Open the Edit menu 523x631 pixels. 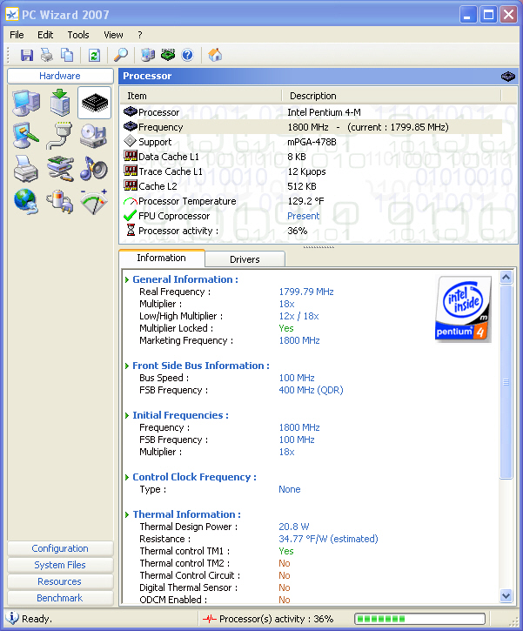click(x=45, y=35)
